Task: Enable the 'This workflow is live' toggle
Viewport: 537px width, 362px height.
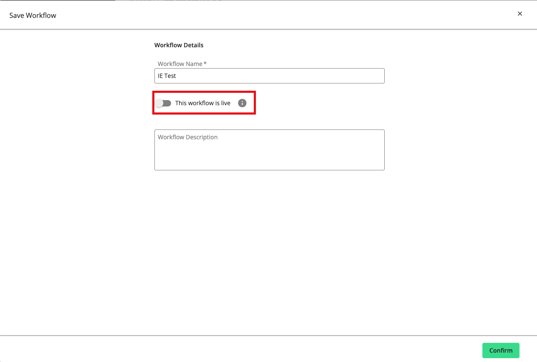Action: point(163,103)
